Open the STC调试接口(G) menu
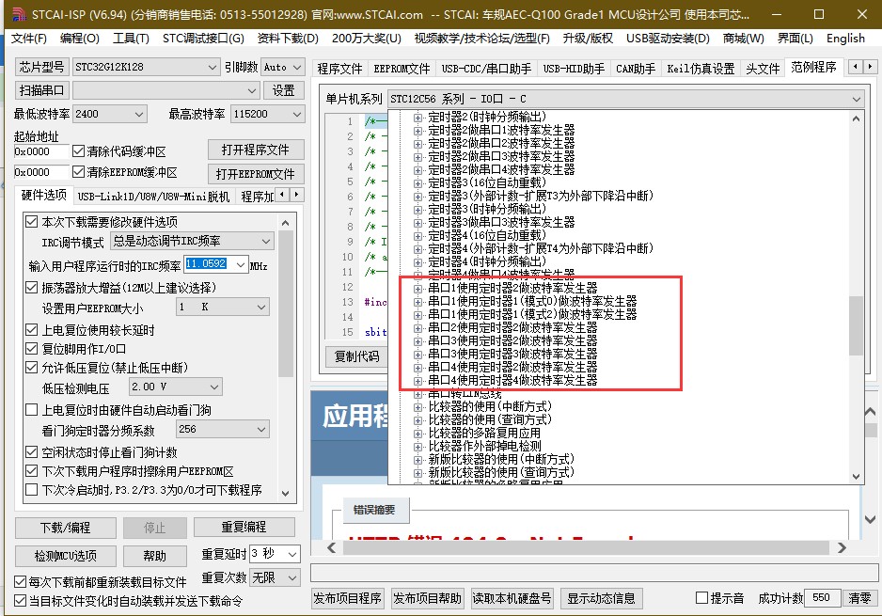The image size is (882, 616). tap(203, 39)
